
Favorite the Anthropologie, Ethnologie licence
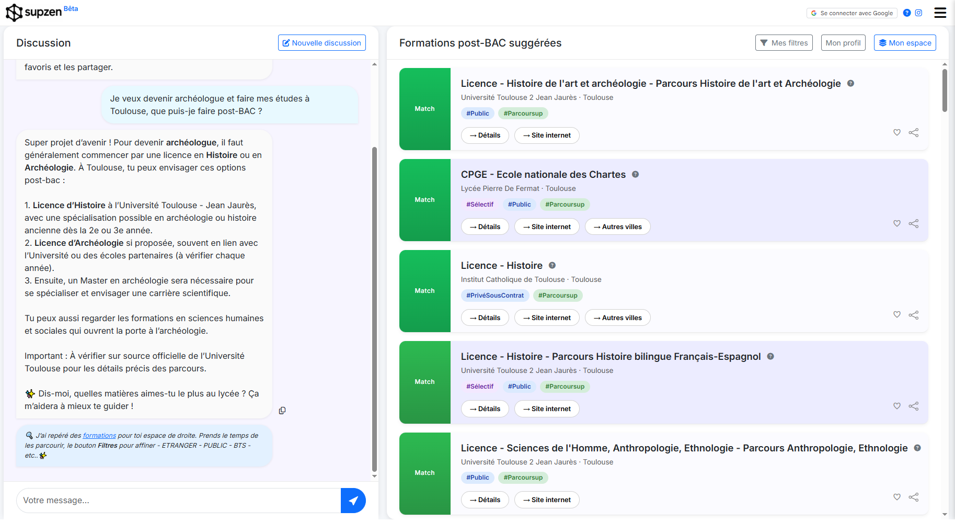click(896, 497)
